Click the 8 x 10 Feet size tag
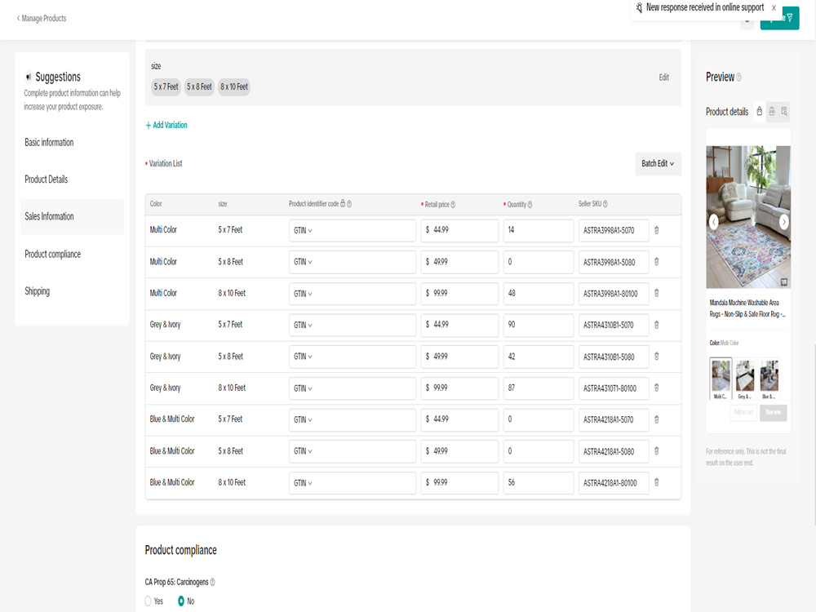Viewport: 816px width, 612px height. 234,87
